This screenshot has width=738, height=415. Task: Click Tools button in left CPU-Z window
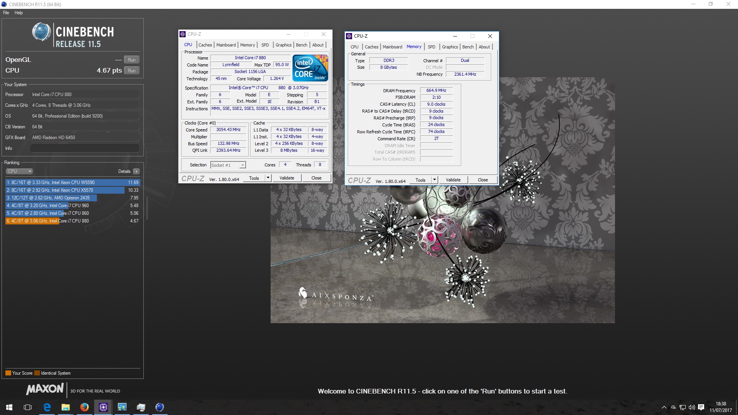point(254,178)
